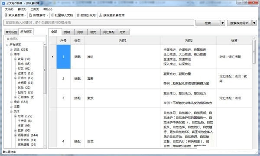Viewport: 260px width, 156px height.
Task: Collapse the 文体 tree node
Action: click(11, 111)
